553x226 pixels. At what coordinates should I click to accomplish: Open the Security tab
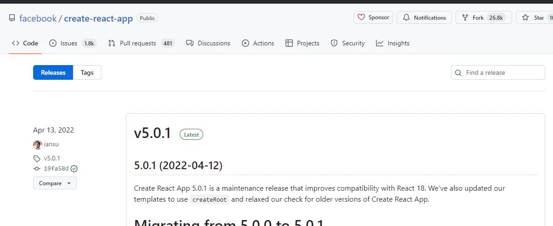click(348, 43)
